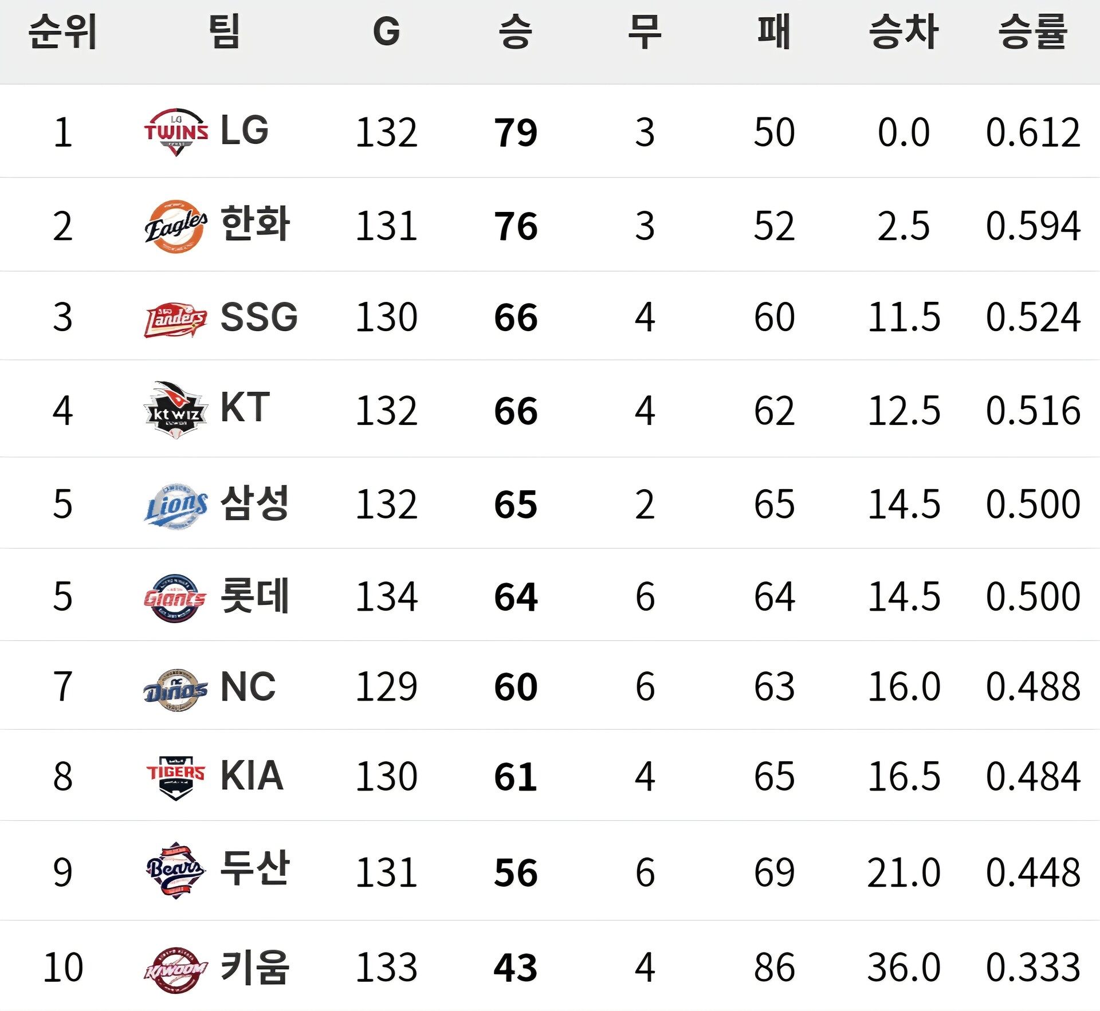Click the 승차 column header
Viewport: 1100px width, 1011px height.
[903, 32]
